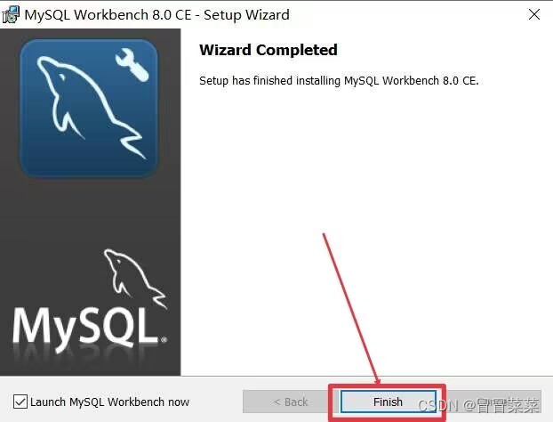This screenshot has width=553, height=422.
Task: Click the Finish button
Action: pos(389,402)
